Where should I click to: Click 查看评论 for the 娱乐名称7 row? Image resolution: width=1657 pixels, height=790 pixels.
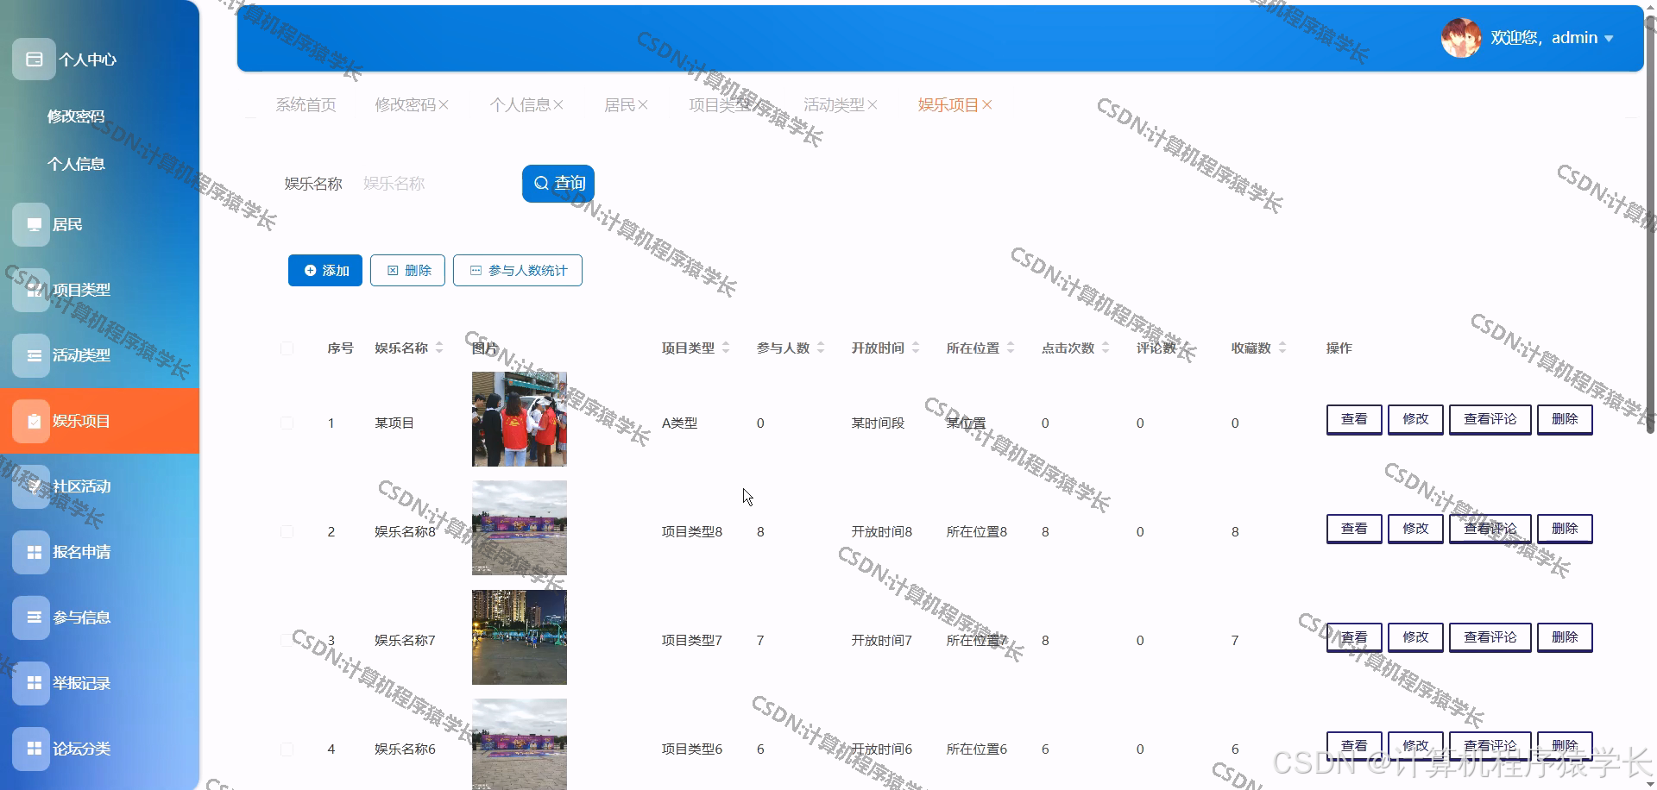(x=1490, y=637)
